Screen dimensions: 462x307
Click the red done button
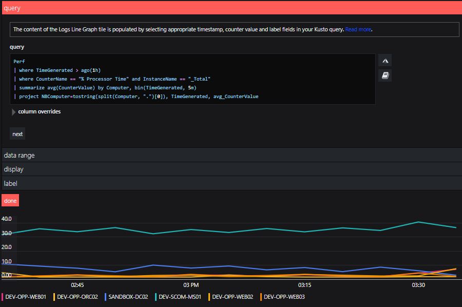click(x=10, y=201)
